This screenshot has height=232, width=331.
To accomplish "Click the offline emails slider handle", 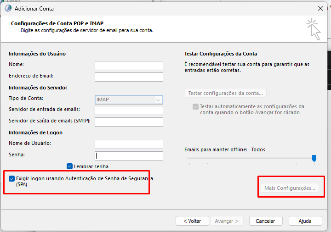I will tap(314, 158).
